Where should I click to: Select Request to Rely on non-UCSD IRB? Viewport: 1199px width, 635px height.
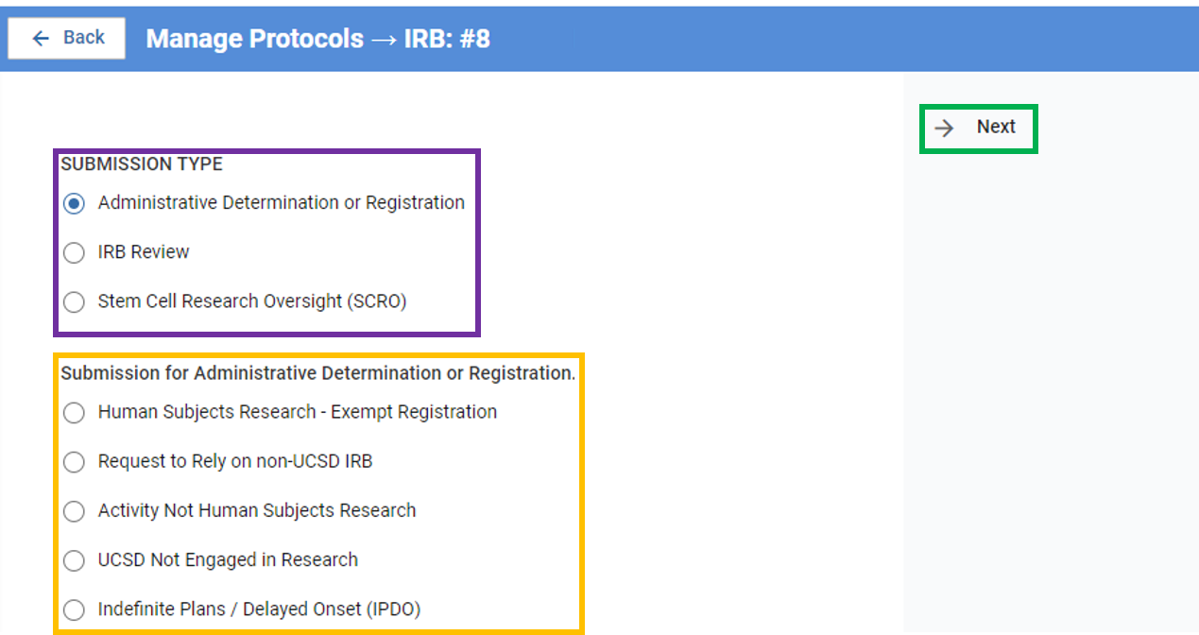tap(74, 462)
